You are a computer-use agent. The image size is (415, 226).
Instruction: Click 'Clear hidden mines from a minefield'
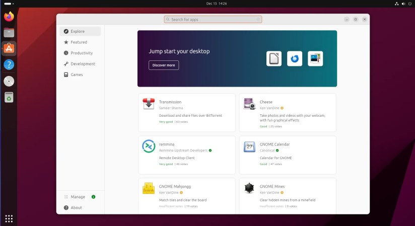pos(288,200)
